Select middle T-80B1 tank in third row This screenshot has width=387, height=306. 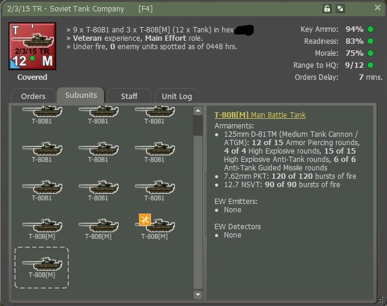(x=98, y=191)
